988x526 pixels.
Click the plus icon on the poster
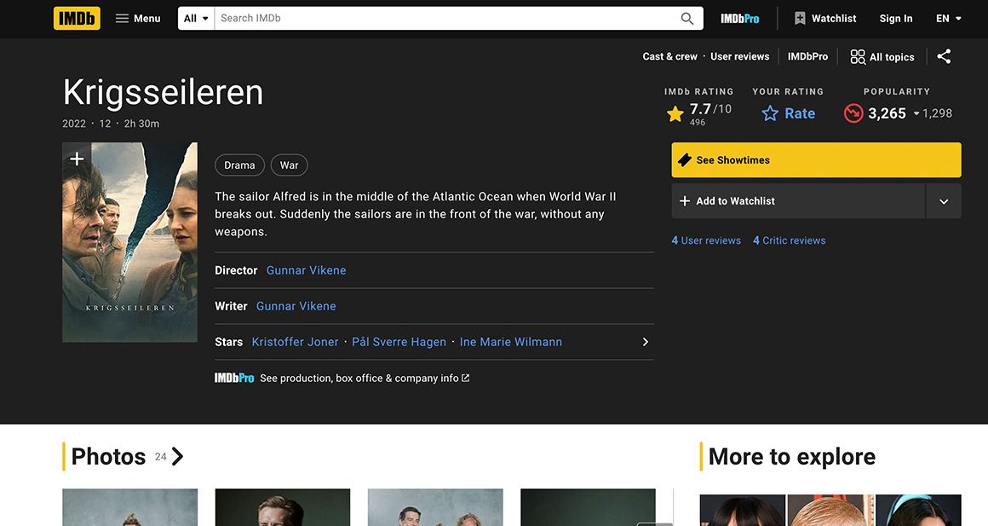(x=77, y=159)
